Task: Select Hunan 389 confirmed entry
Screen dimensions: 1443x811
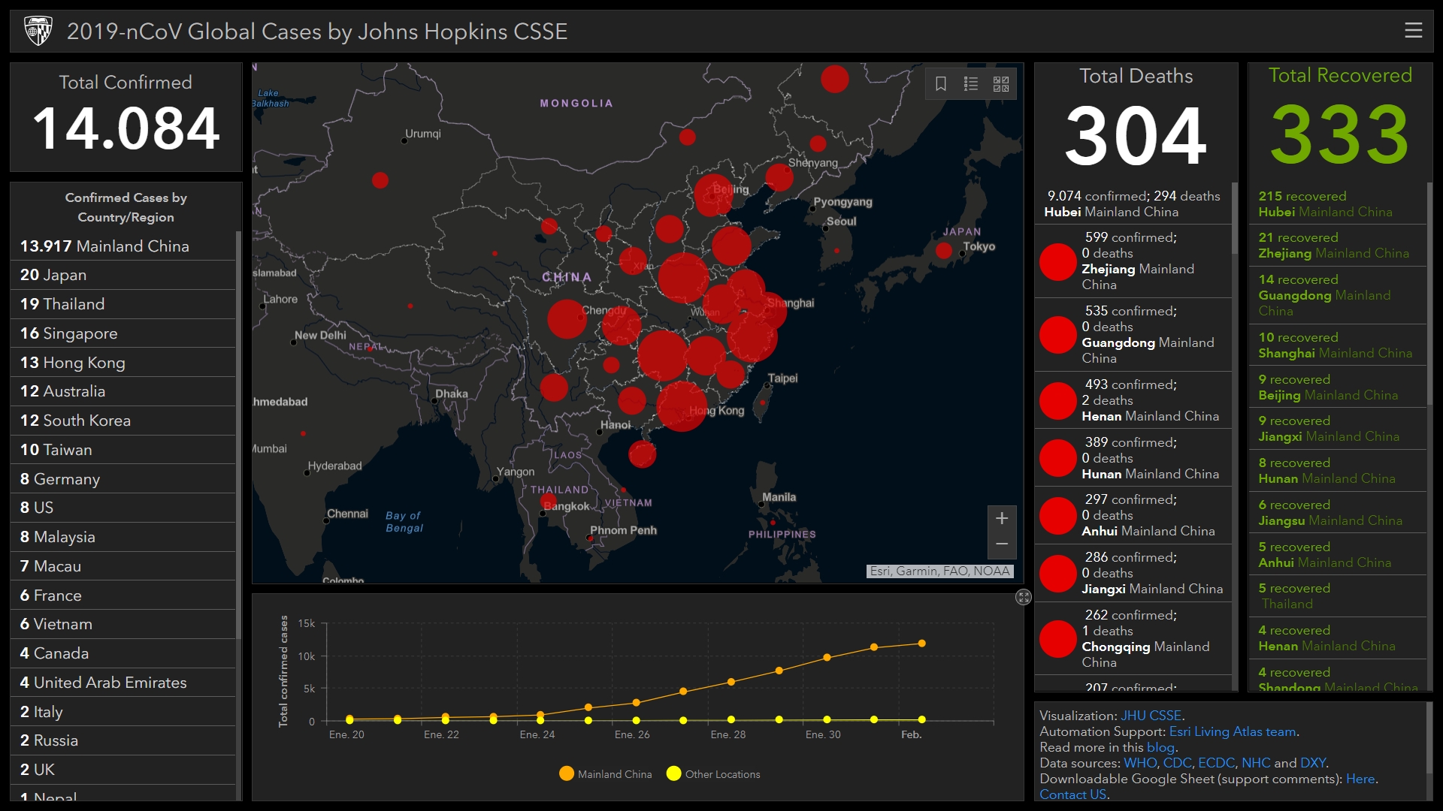Action: [x=1133, y=458]
